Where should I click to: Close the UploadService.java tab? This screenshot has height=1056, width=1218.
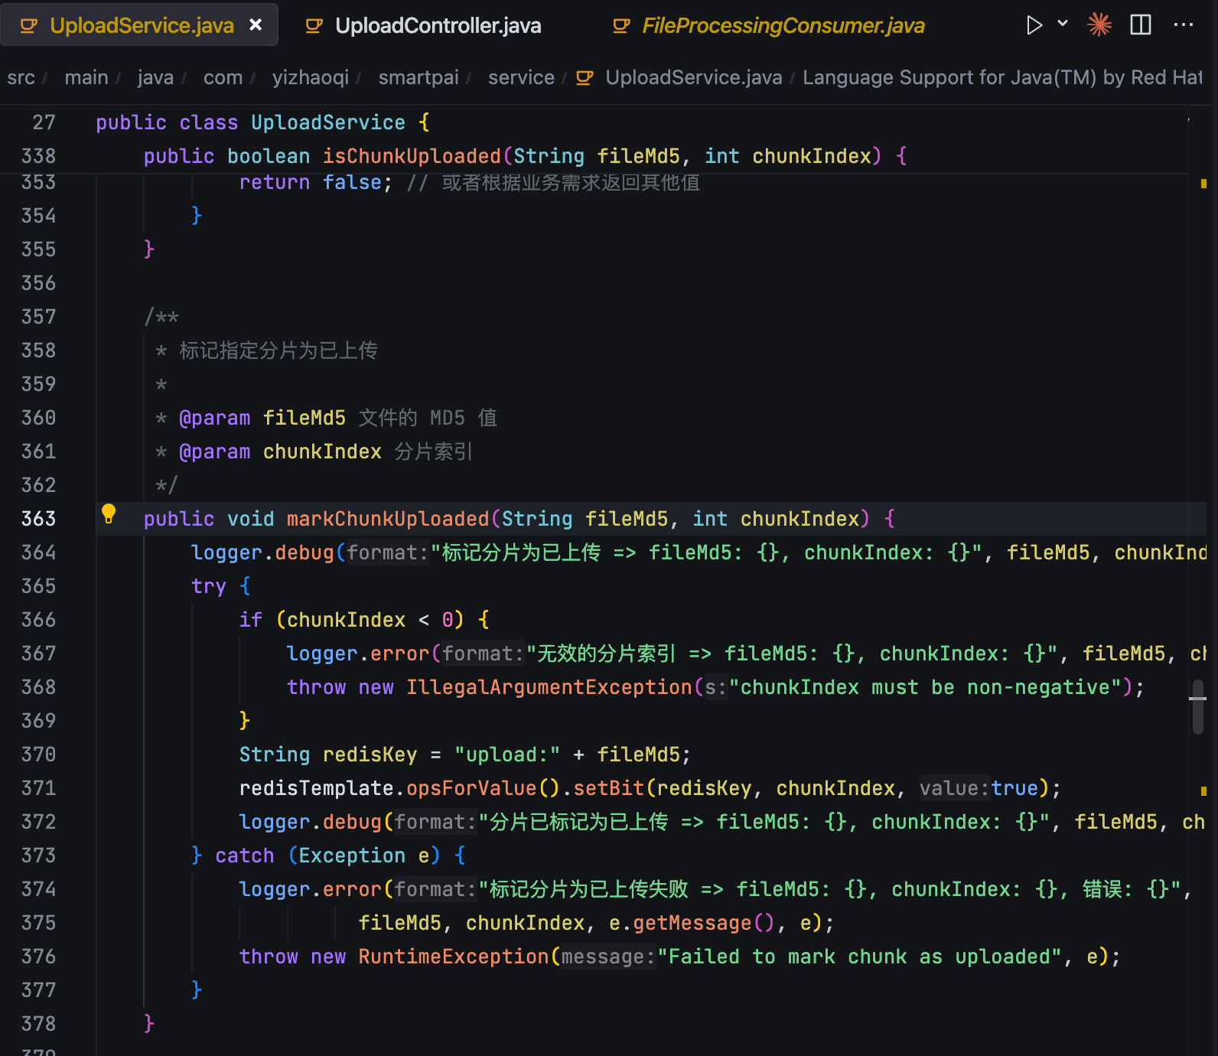(x=256, y=25)
